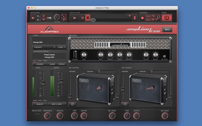Click left cabinet microphone
The height and width of the screenshot is (126, 202).
pyautogui.click(x=99, y=88)
